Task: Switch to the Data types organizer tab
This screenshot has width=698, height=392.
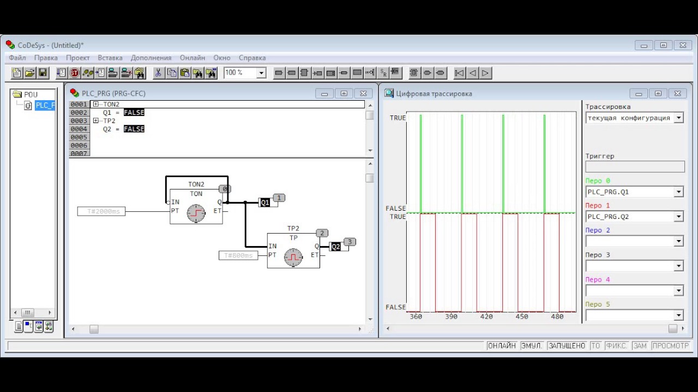Action: coord(28,327)
